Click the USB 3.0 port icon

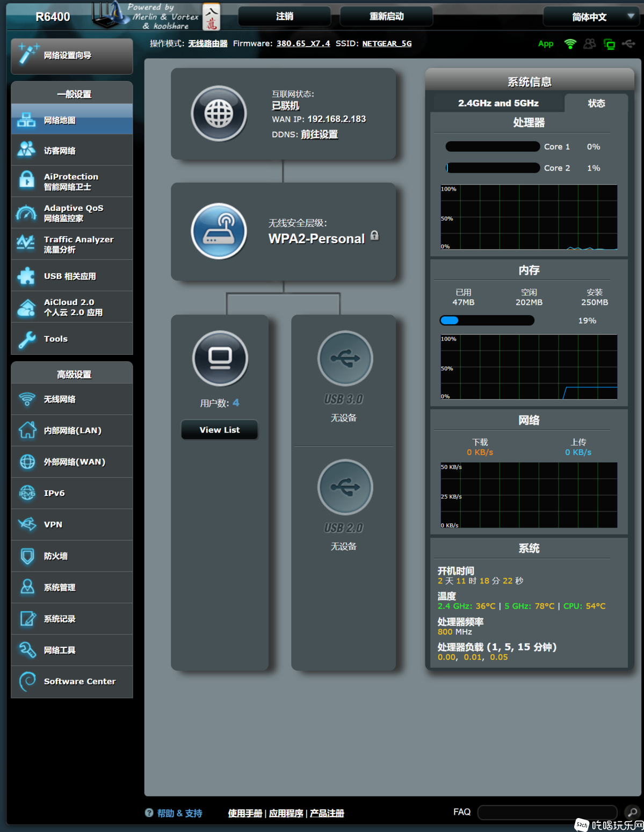(345, 358)
